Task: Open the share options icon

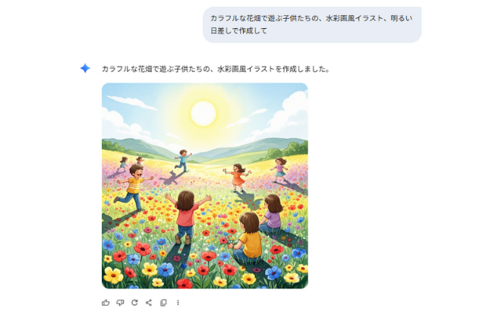Action: click(149, 303)
